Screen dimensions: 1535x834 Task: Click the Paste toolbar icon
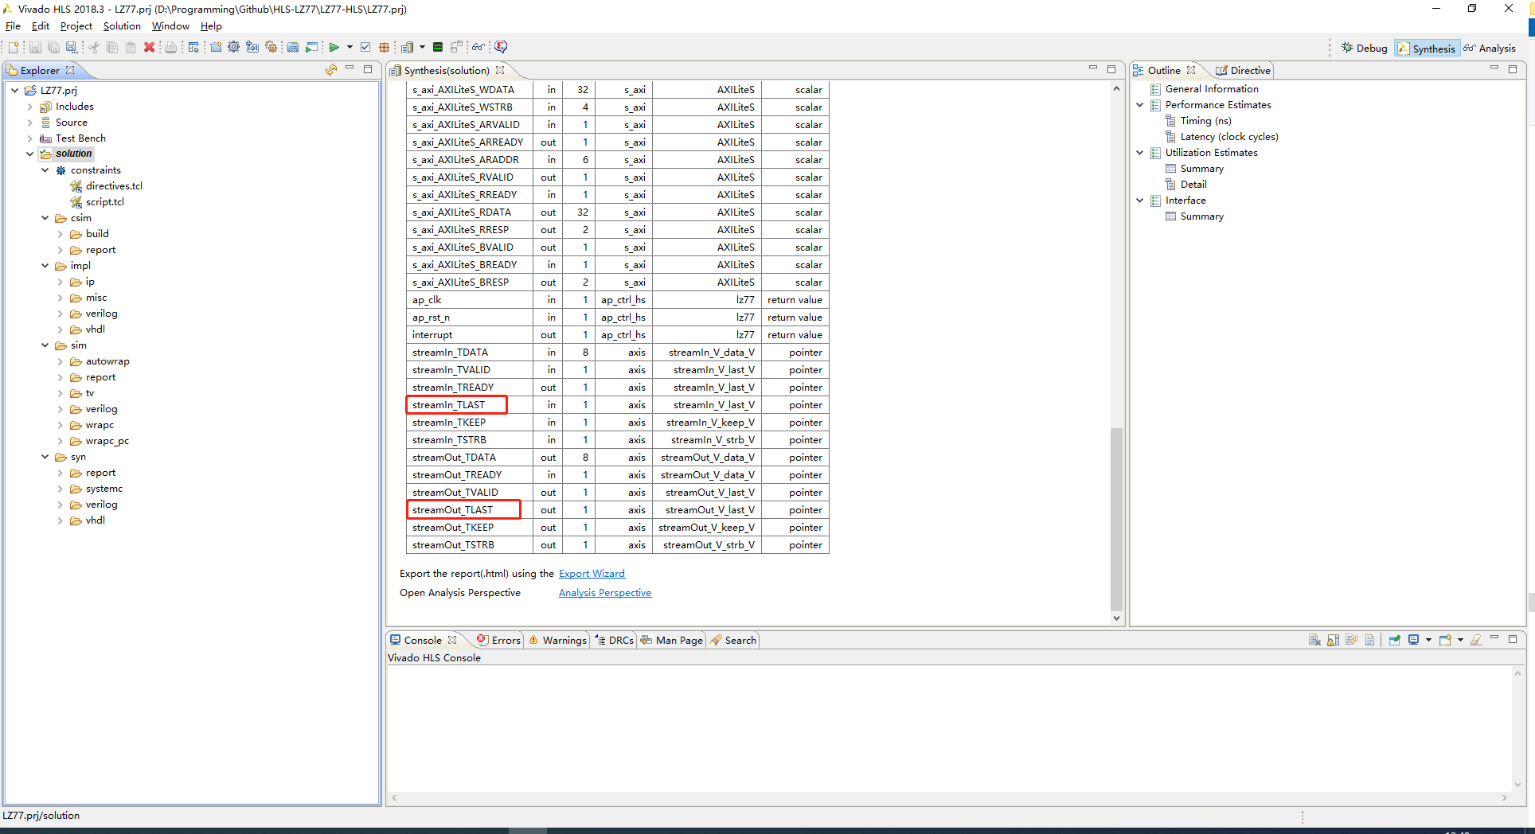coord(131,47)
